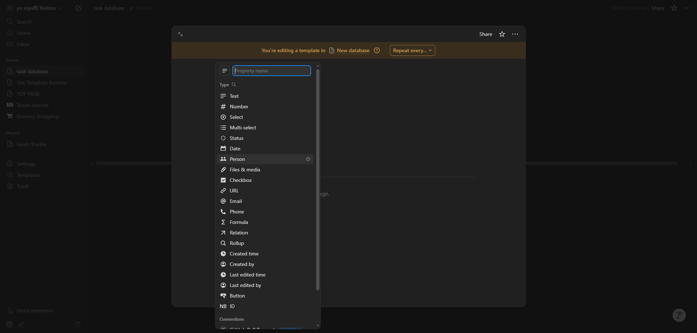
Task: Expand template to full page
Action: click(180, 34)
